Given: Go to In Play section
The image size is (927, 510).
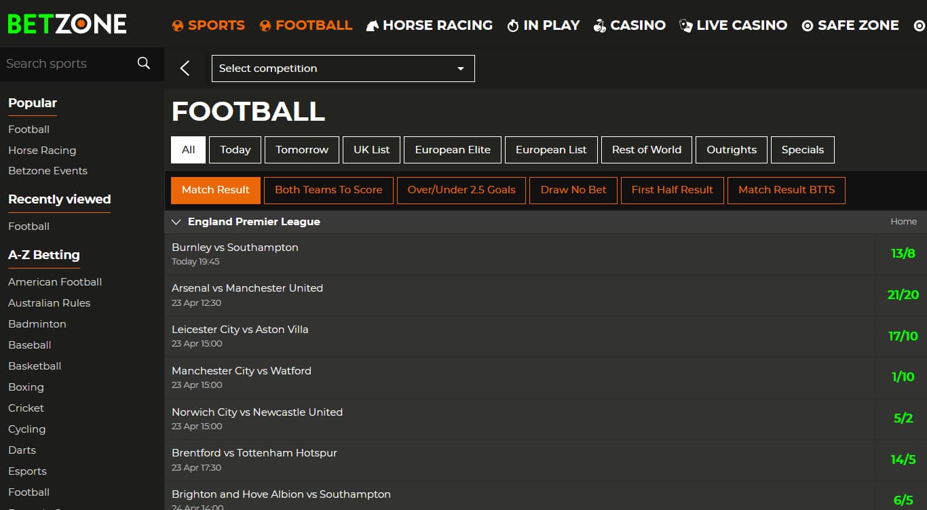Looking at the screenshot, I should coord(544,25).
